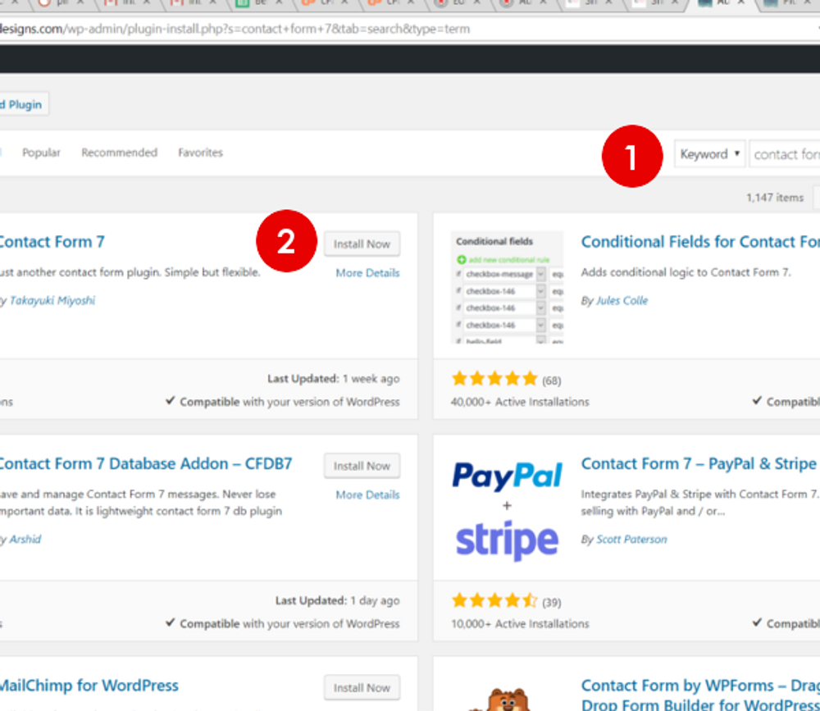Open Contact Form 7 – PayPal & Stripe title
Viewport: 820px width, 711px height.
pos(699,463)
